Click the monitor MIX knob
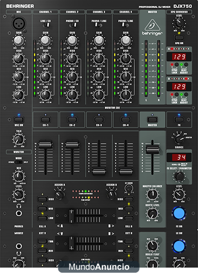This screenshot has width=198, height=273. coord(19,176)
